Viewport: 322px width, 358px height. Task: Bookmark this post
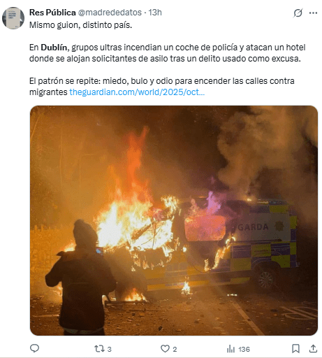(295, 349)
